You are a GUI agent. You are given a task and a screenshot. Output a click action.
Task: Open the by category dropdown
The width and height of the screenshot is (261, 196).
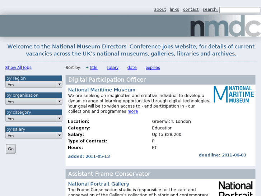tap(34, 118)
